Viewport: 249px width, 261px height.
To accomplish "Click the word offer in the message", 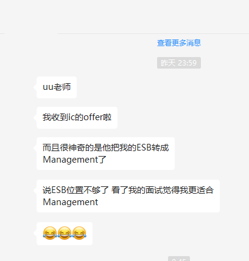I will click(x=93, y=117).
